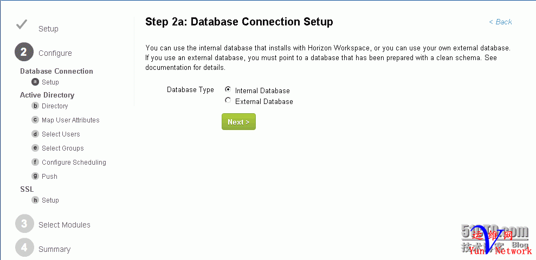
Task: Click the 'c' bullet for Map User Attributes
Action: (x=35, y=120)
